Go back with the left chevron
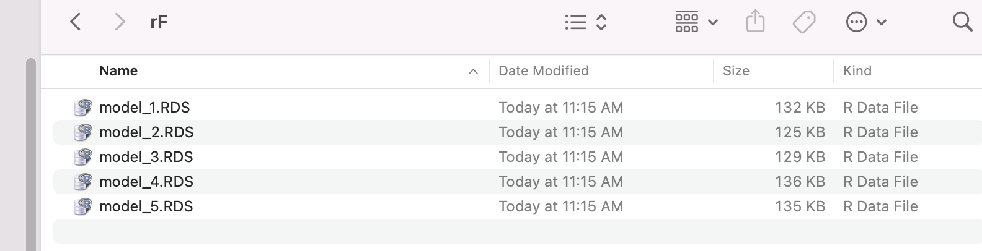 76,22
